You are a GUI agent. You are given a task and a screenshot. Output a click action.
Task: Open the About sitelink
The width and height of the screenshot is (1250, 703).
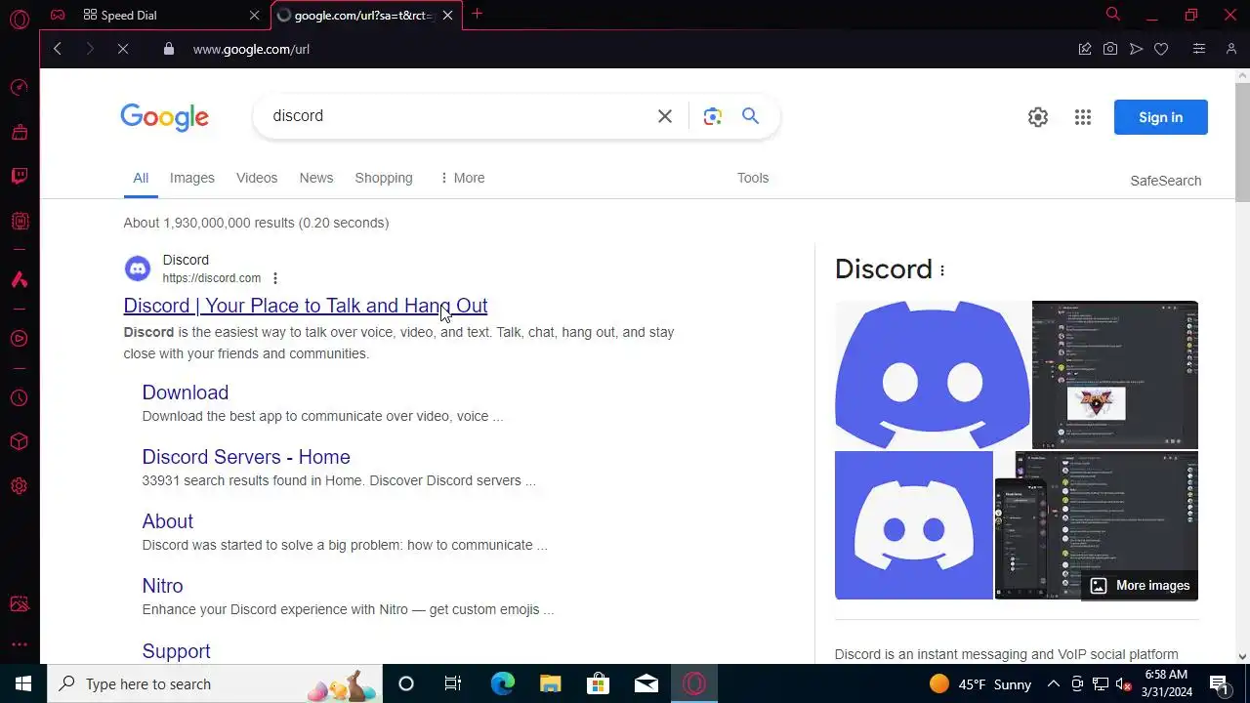tap(168, 521)
